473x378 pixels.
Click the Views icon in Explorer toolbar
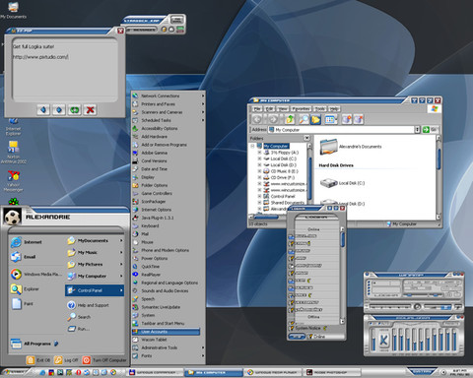coord(331,119)
